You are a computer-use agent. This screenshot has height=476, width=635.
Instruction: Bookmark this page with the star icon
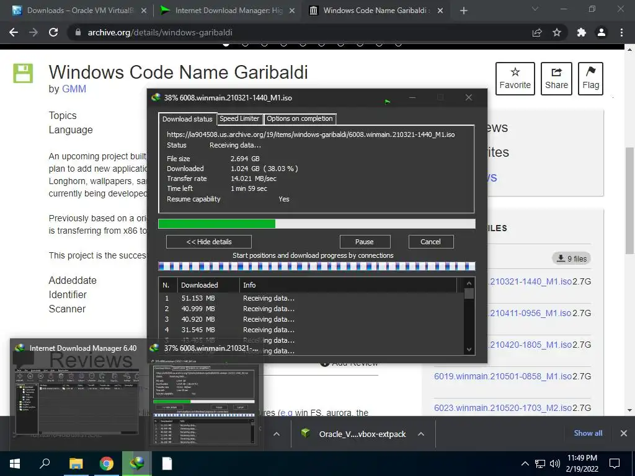[557, 32]
